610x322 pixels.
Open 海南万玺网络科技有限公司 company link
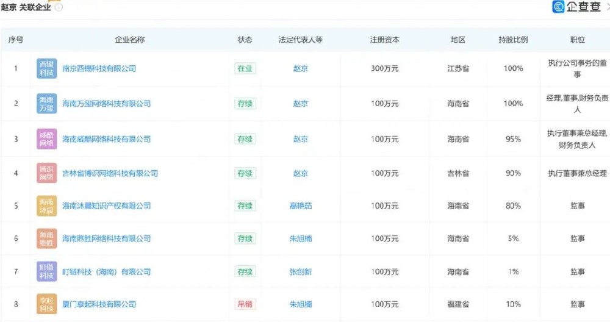[x=107, y=104]
